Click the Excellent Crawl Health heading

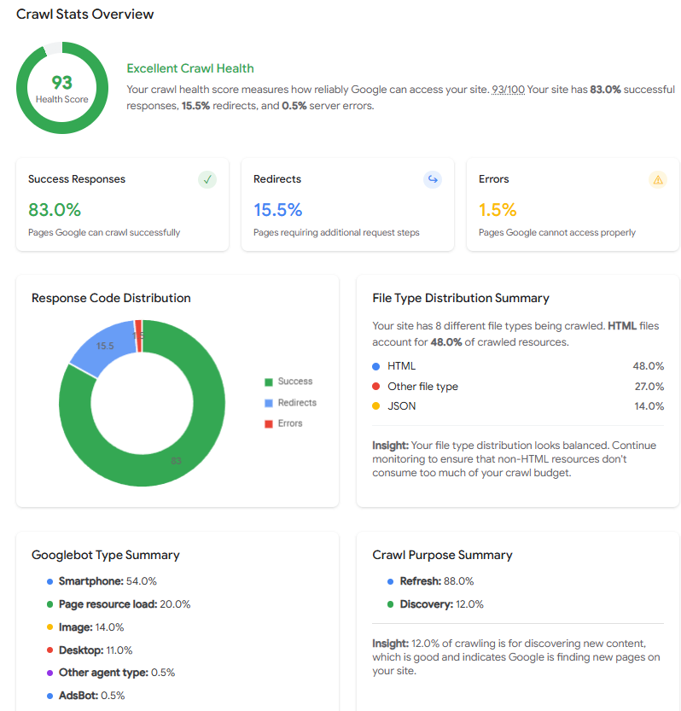tap(190, 68)
